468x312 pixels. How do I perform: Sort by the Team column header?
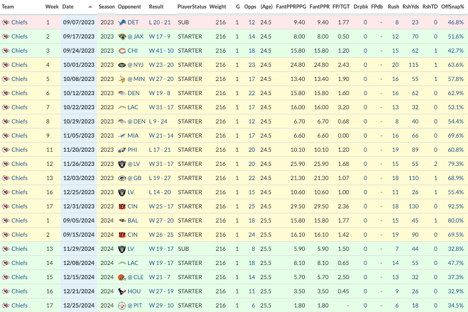click(8, 7)
